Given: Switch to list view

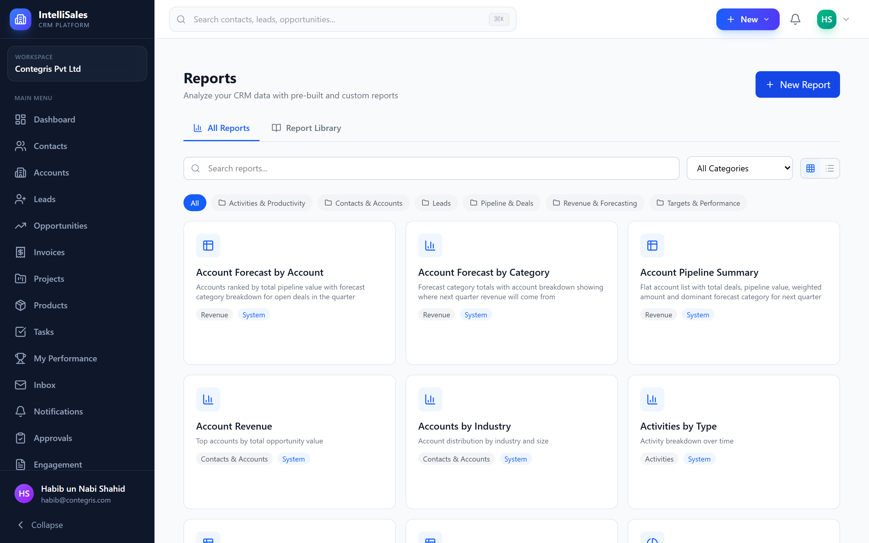Looking at the screenshot, I should 829,168.
